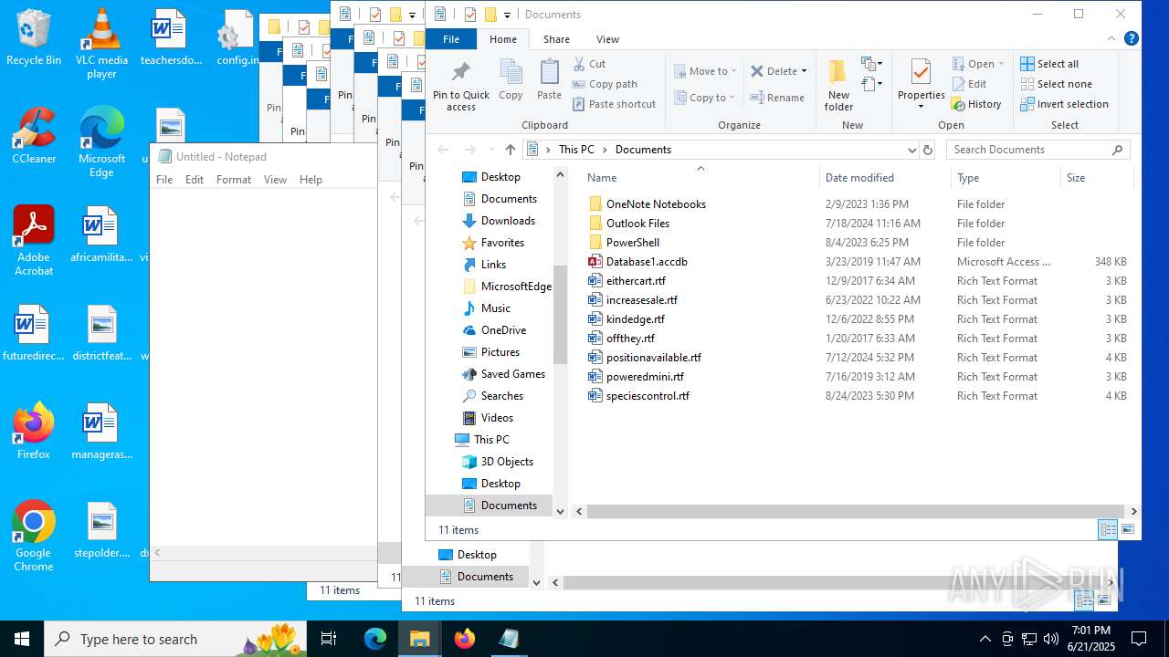The width and height of the screenshot is (1169, 657).
Task: Open Adobe Acrobat desktop shortcut
Action: (x=34, y=241)
